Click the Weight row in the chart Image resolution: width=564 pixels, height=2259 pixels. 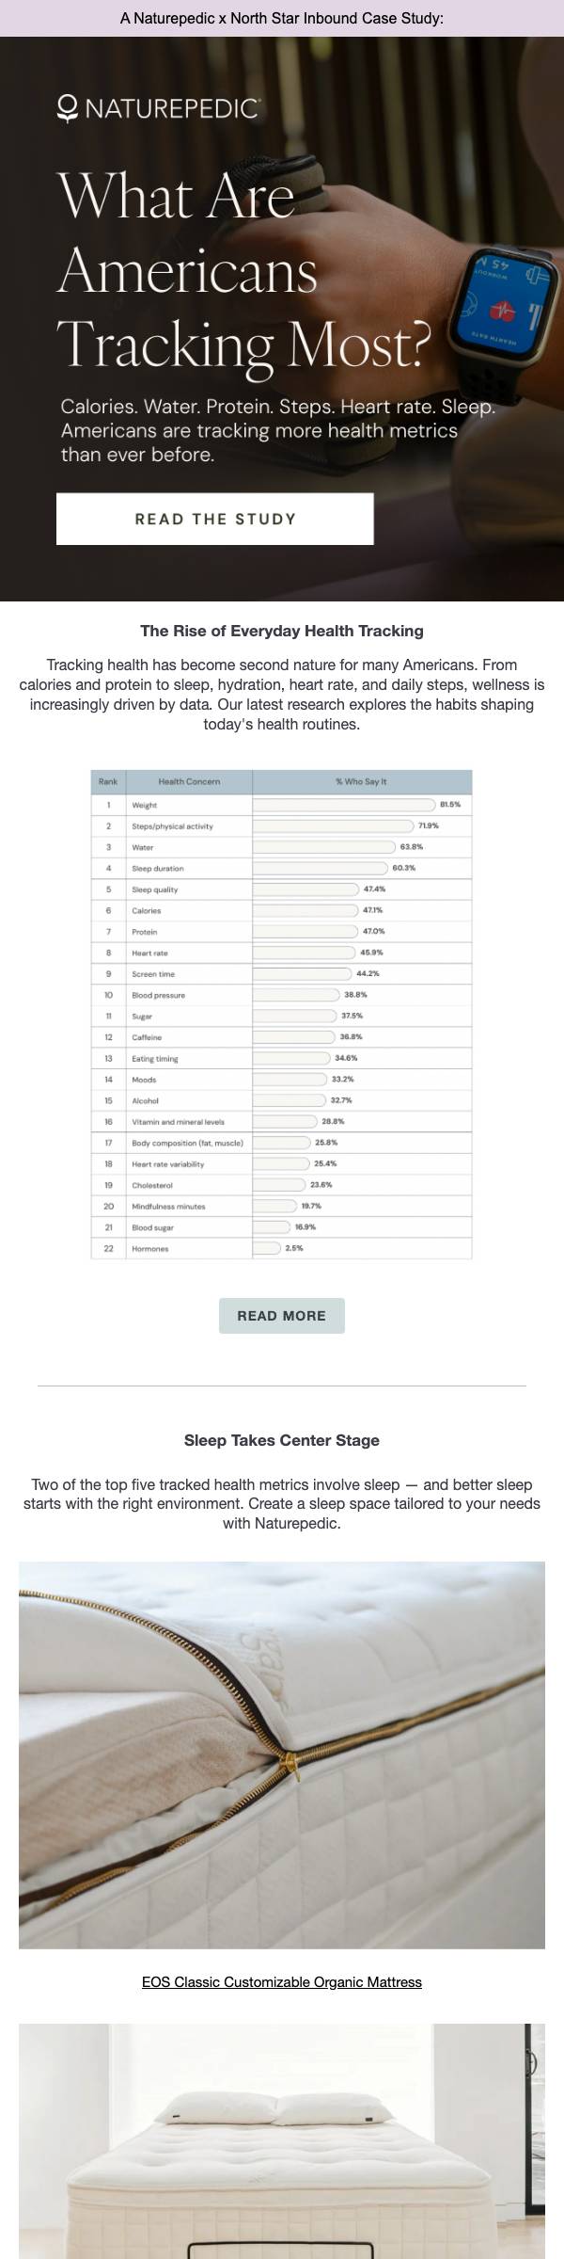282,805
